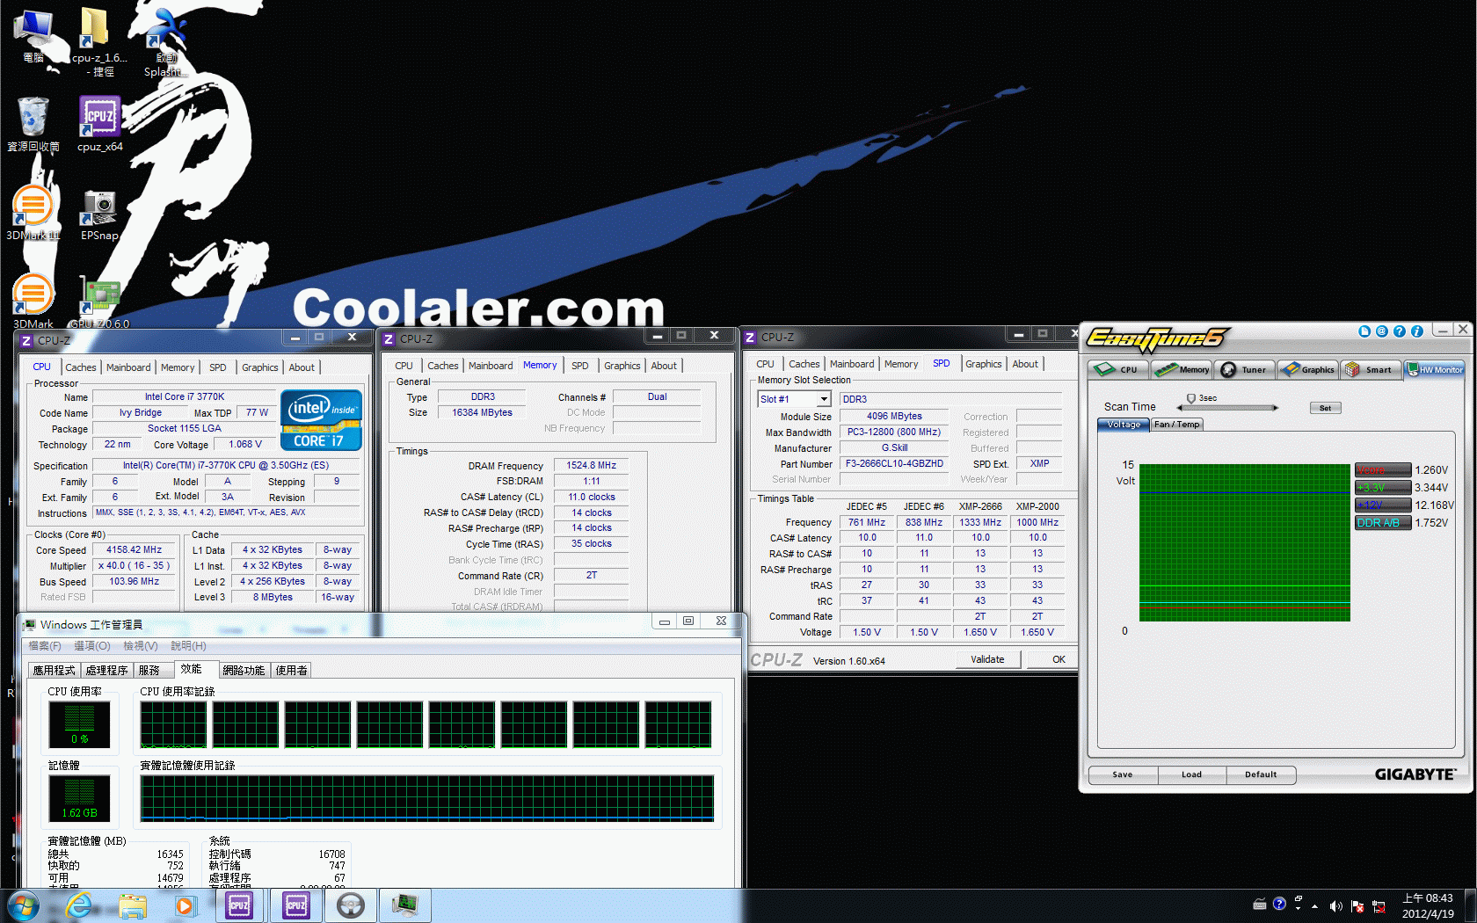Open Windows Media Player from taskbar

click(x=185, y=905)
